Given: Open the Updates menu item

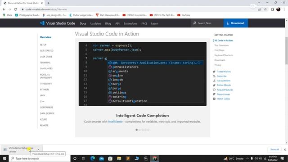Looking at the screenshot, I should (x=95, y=23).
